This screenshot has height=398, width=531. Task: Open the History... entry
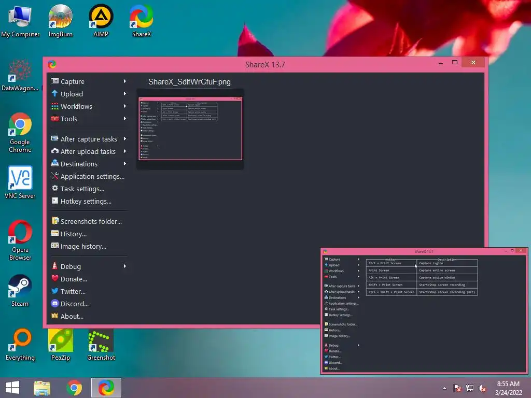pyautogui.click(x=89, y=234)
